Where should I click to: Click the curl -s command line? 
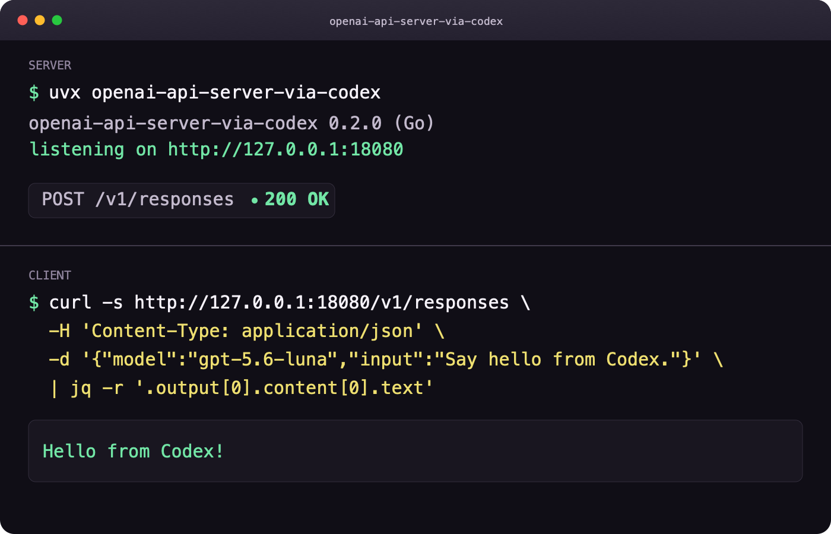(x=280, y=303)
